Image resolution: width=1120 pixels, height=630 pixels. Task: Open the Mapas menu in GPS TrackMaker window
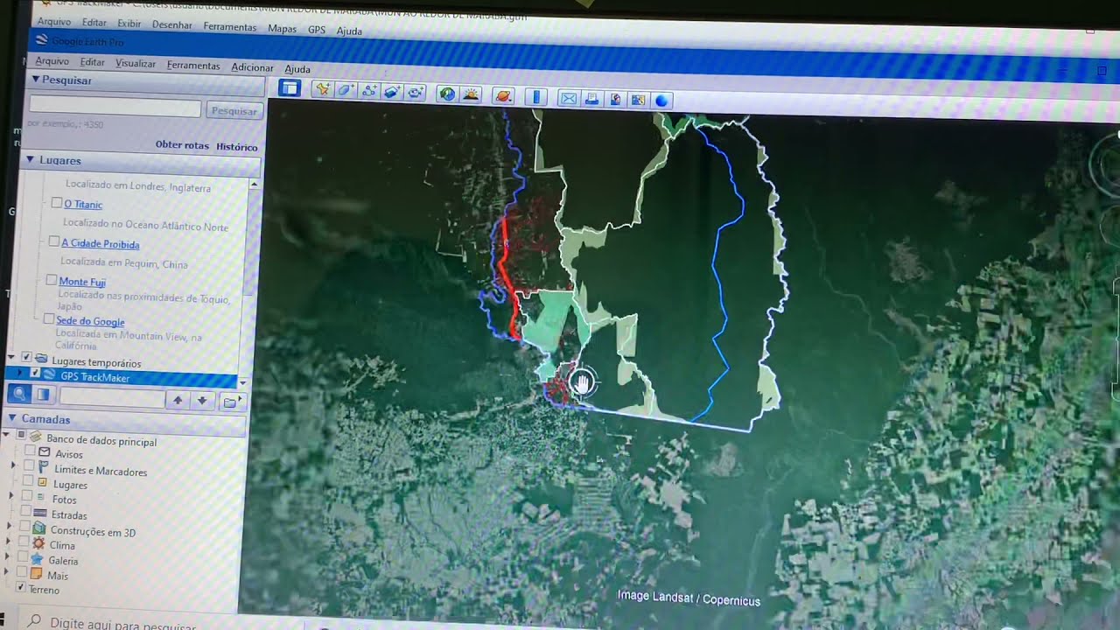(282, 29)
